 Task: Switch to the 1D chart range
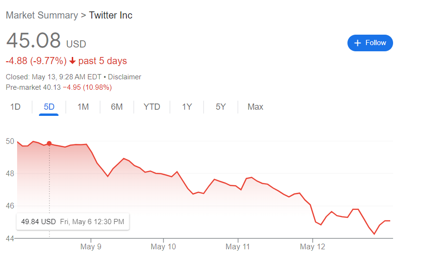click(x=16, y=107)
